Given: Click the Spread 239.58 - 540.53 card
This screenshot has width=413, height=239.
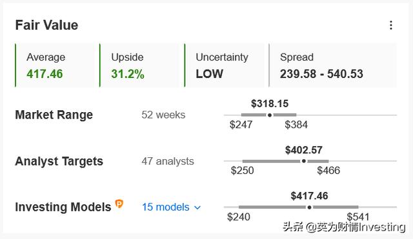Looking at the screenshot, I should (x=332, y=66).
